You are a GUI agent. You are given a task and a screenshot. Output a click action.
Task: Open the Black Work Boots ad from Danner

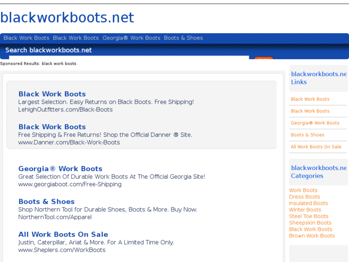click(x=52, y=126)
